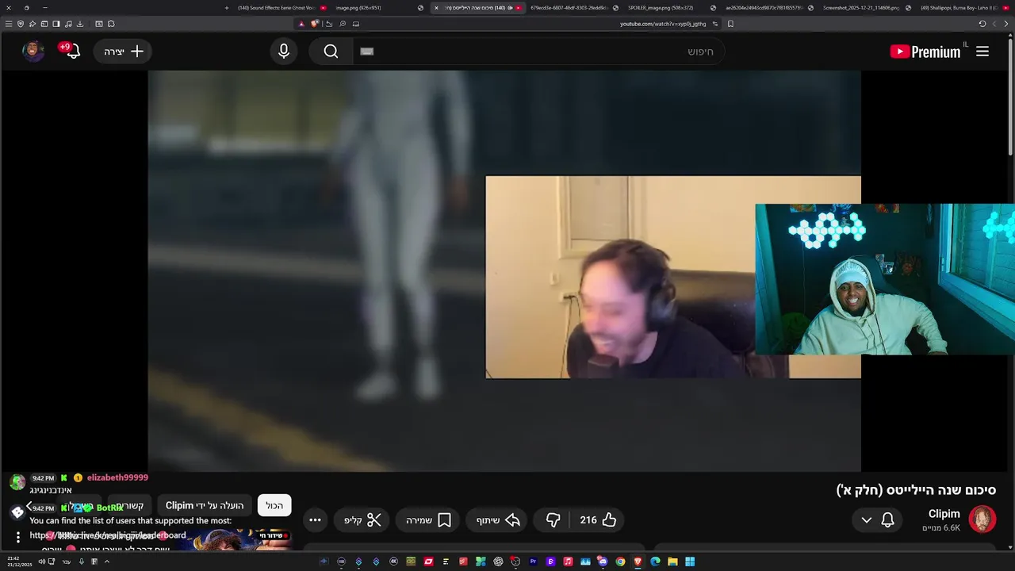Show hidden system tray icons chevron
The width and height of the screenshot is (1015, 571).
point(107,561)
